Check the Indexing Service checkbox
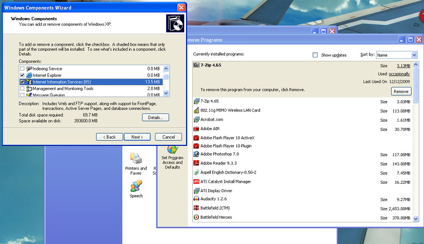Screen dimensions: 424x244 (23, 69)
